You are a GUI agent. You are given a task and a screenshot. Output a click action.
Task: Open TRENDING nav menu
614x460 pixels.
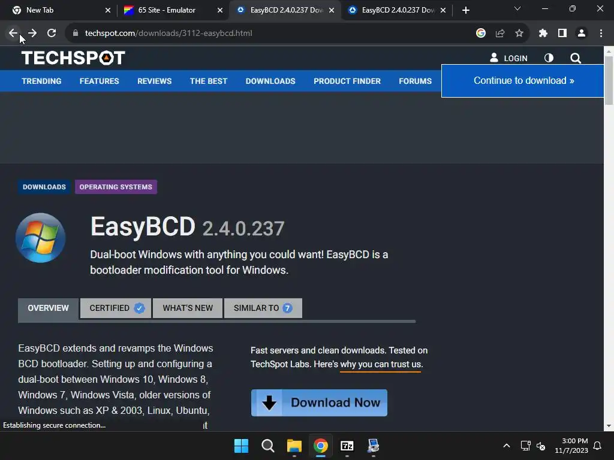(x=41, y=81)
